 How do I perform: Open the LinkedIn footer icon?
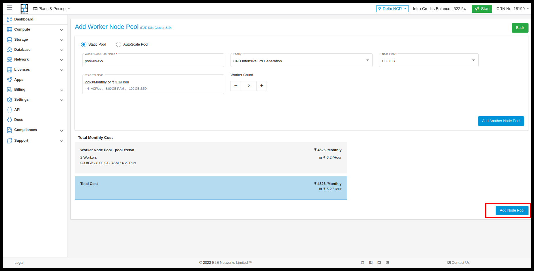coord(363,263)
